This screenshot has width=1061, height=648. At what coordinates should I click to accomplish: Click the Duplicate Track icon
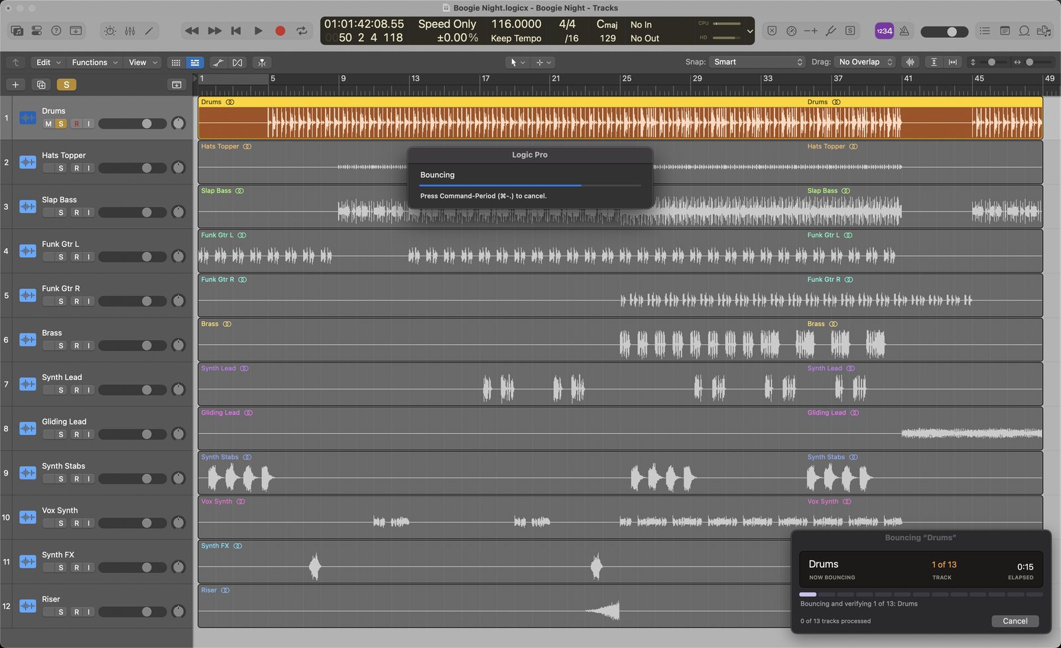click(41, 84)
